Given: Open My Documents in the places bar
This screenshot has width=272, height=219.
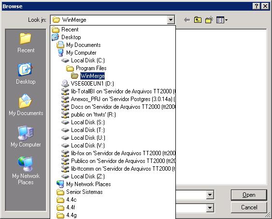Looking at the screenshot, I should (x=26, y=105).
